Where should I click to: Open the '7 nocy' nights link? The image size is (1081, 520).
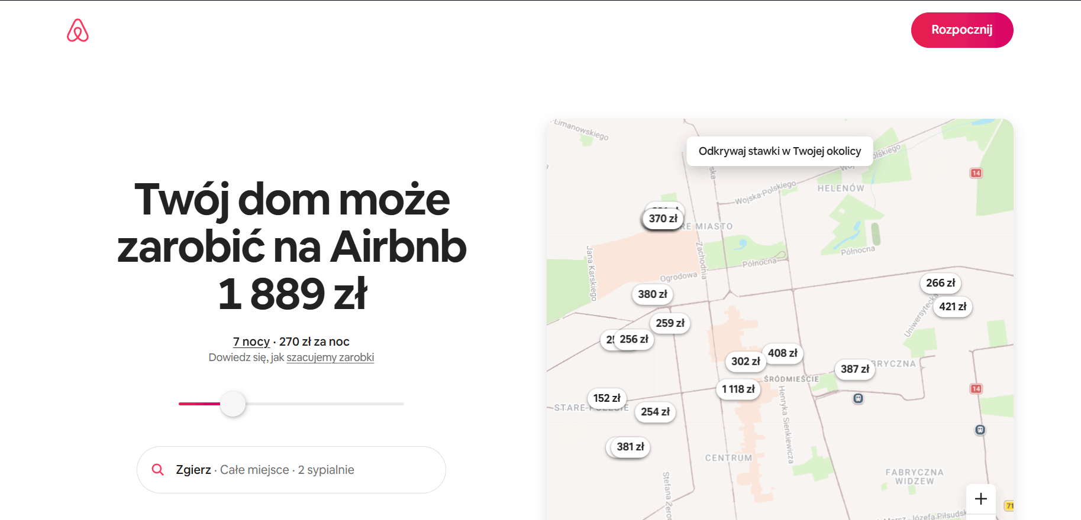(x=251, y=342)
